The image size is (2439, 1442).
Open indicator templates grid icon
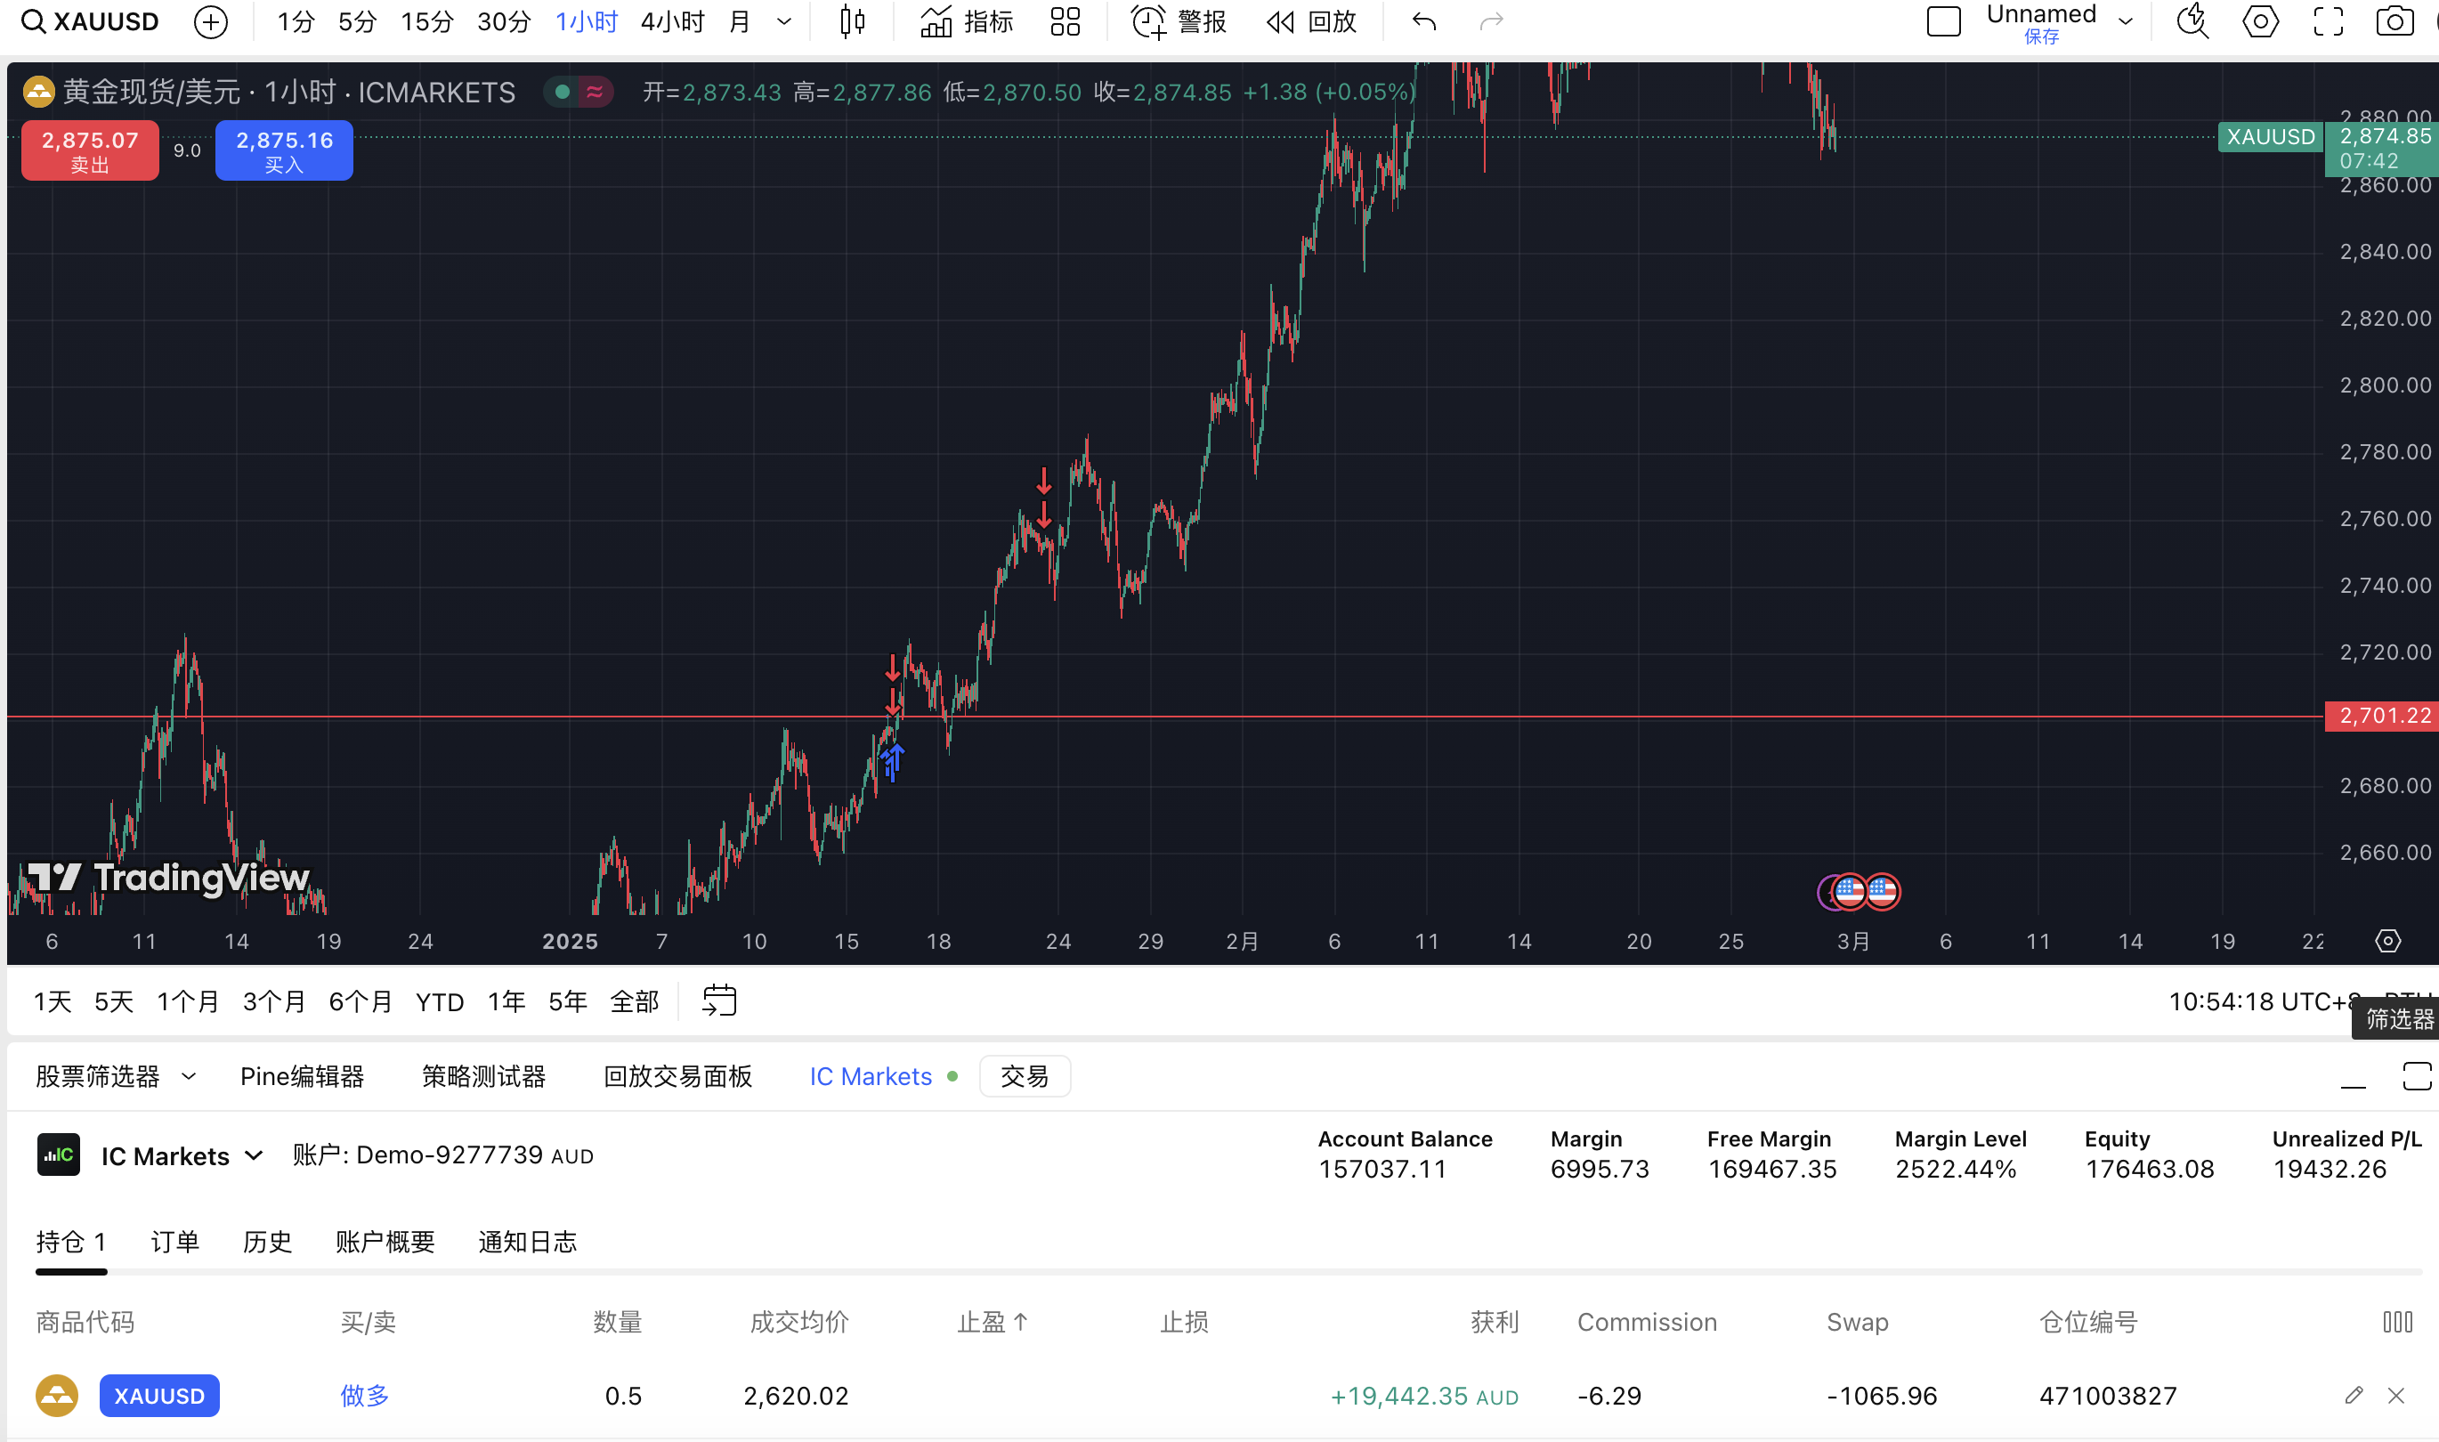[1066, 21]
